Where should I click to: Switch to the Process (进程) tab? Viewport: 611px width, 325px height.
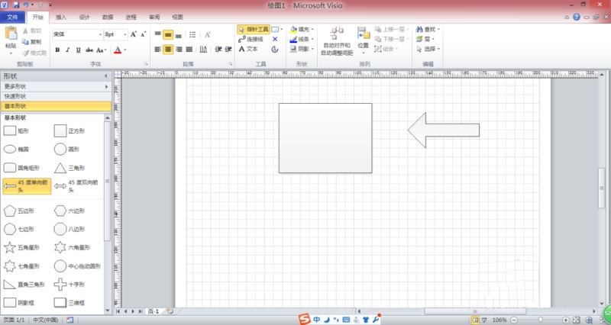[x=131, y=17]
